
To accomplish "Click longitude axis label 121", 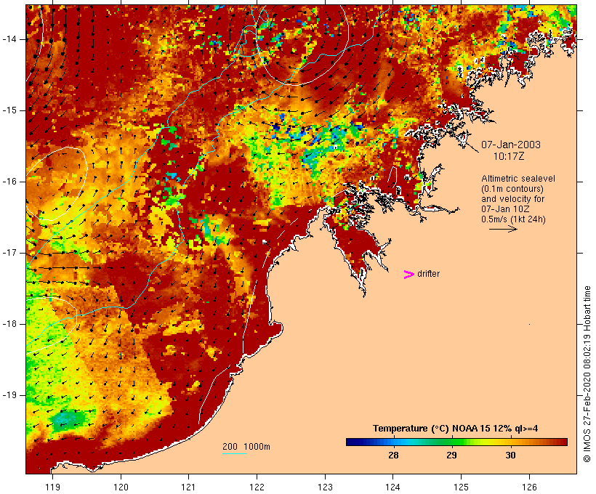I will 188,487.
